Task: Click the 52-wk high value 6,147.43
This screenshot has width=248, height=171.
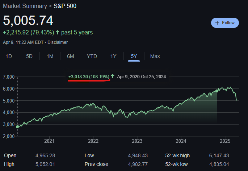Action: [219, 155]
